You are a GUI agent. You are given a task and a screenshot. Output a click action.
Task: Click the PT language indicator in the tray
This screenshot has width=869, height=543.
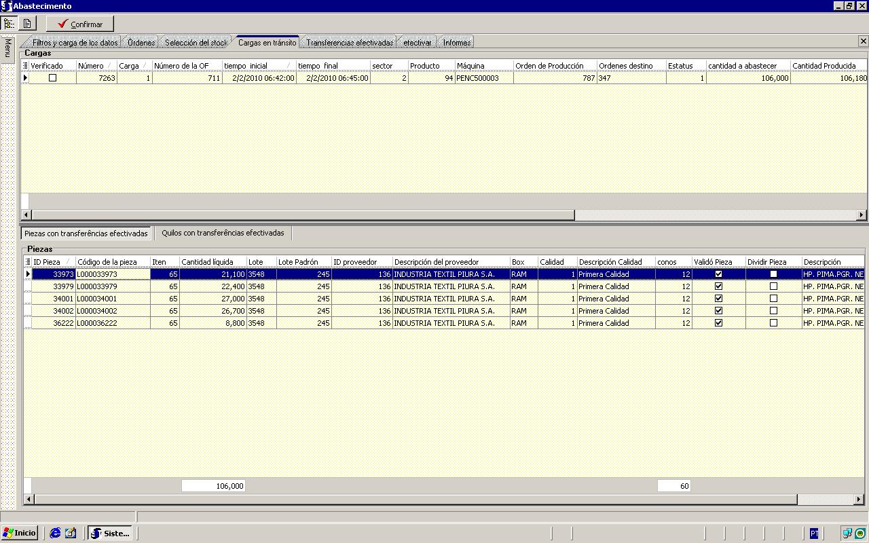(814, 533)
